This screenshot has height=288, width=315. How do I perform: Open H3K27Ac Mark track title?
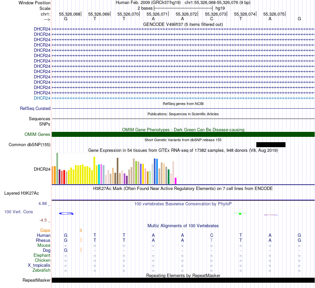coord(183,189)
